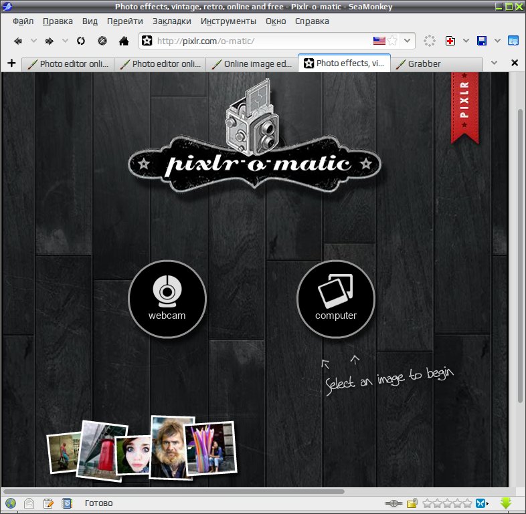
Task: Click the blue floppy disk save icon
Action: 482,41
